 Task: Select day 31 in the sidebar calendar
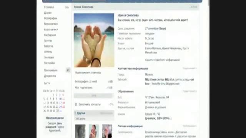pyautogui.click(x=60, y=111)
